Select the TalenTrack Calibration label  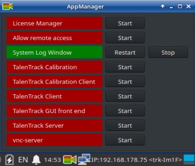click(x=55, y=67)
